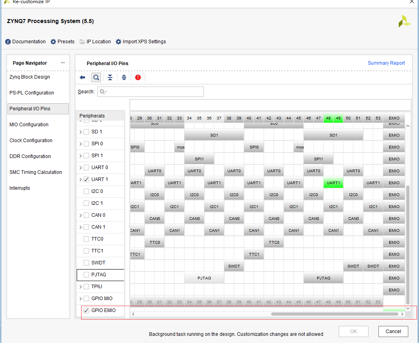419x343 pixels.
Task: Enable the I2C 1 checkbox
Action: 86,203
